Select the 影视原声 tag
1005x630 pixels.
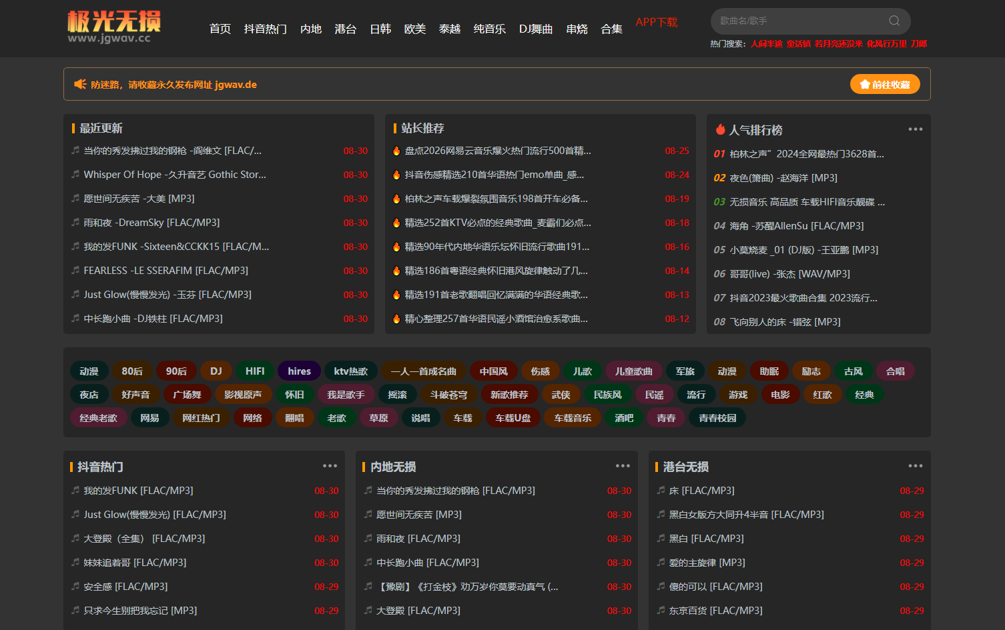coord(243,394)
